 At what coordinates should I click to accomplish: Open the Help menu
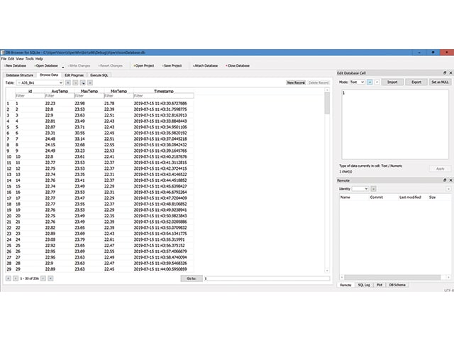(39, 58)
